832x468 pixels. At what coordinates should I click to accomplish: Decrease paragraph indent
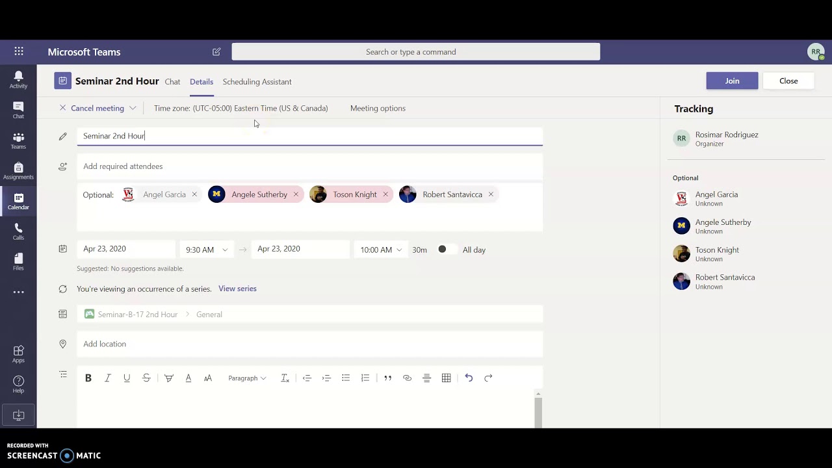(x=307, y=378)
